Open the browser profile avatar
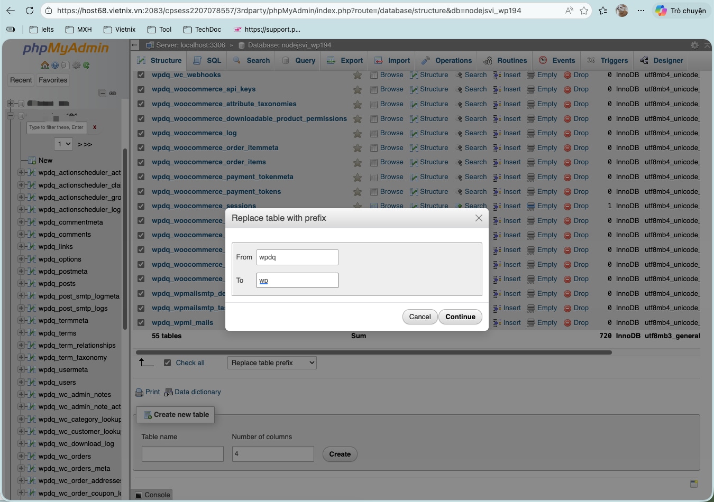714x502 pixels. [x=622, y=11]
